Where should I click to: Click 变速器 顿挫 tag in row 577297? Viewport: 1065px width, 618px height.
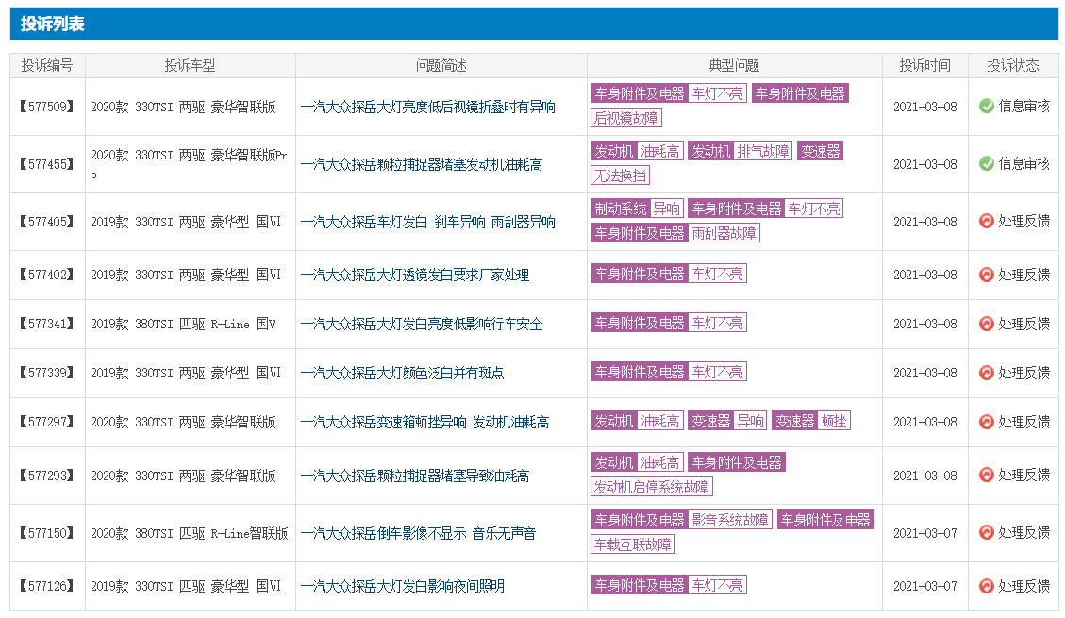pyautogui.click(x=811, y=421)
